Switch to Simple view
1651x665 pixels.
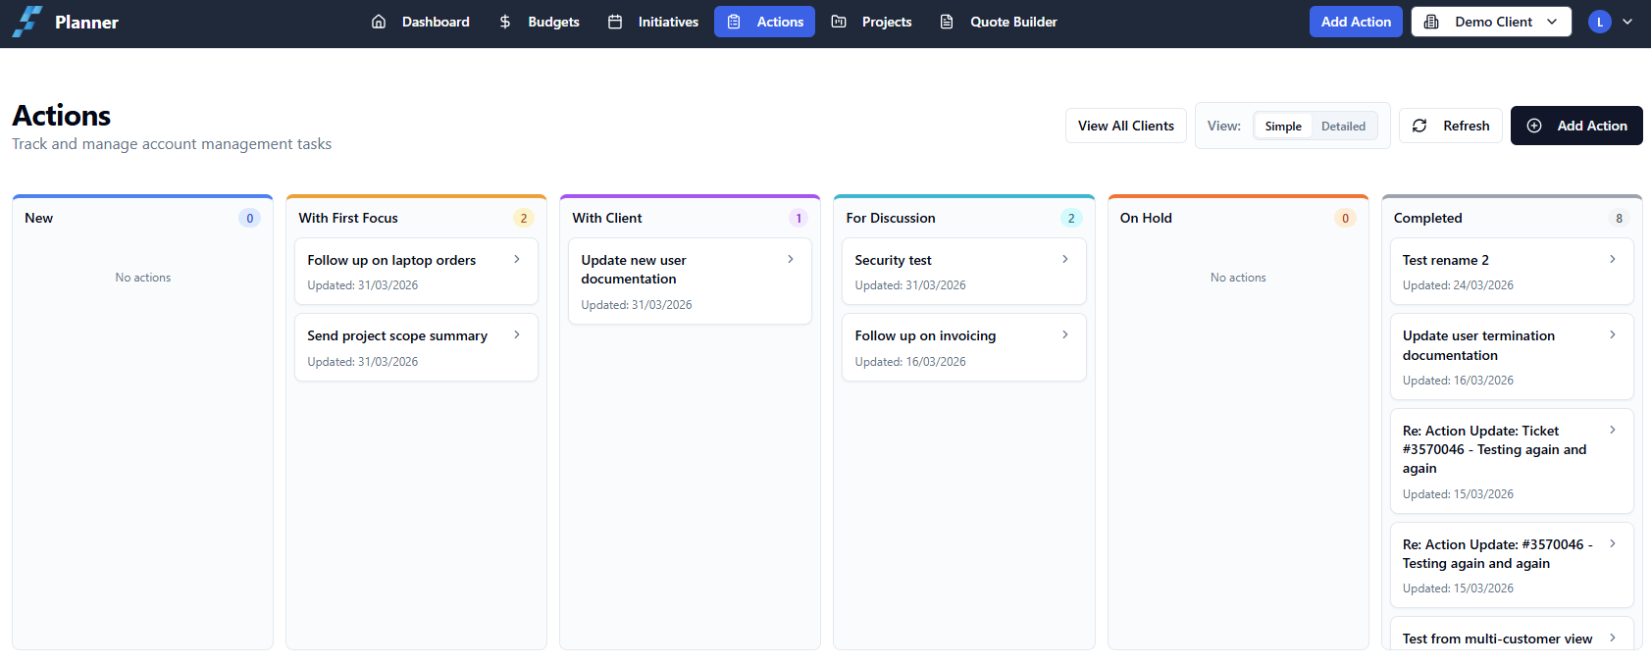click(x=1283, y=126)
